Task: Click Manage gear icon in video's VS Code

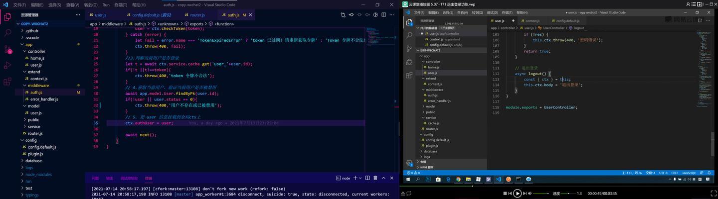Action: point(409,163)
